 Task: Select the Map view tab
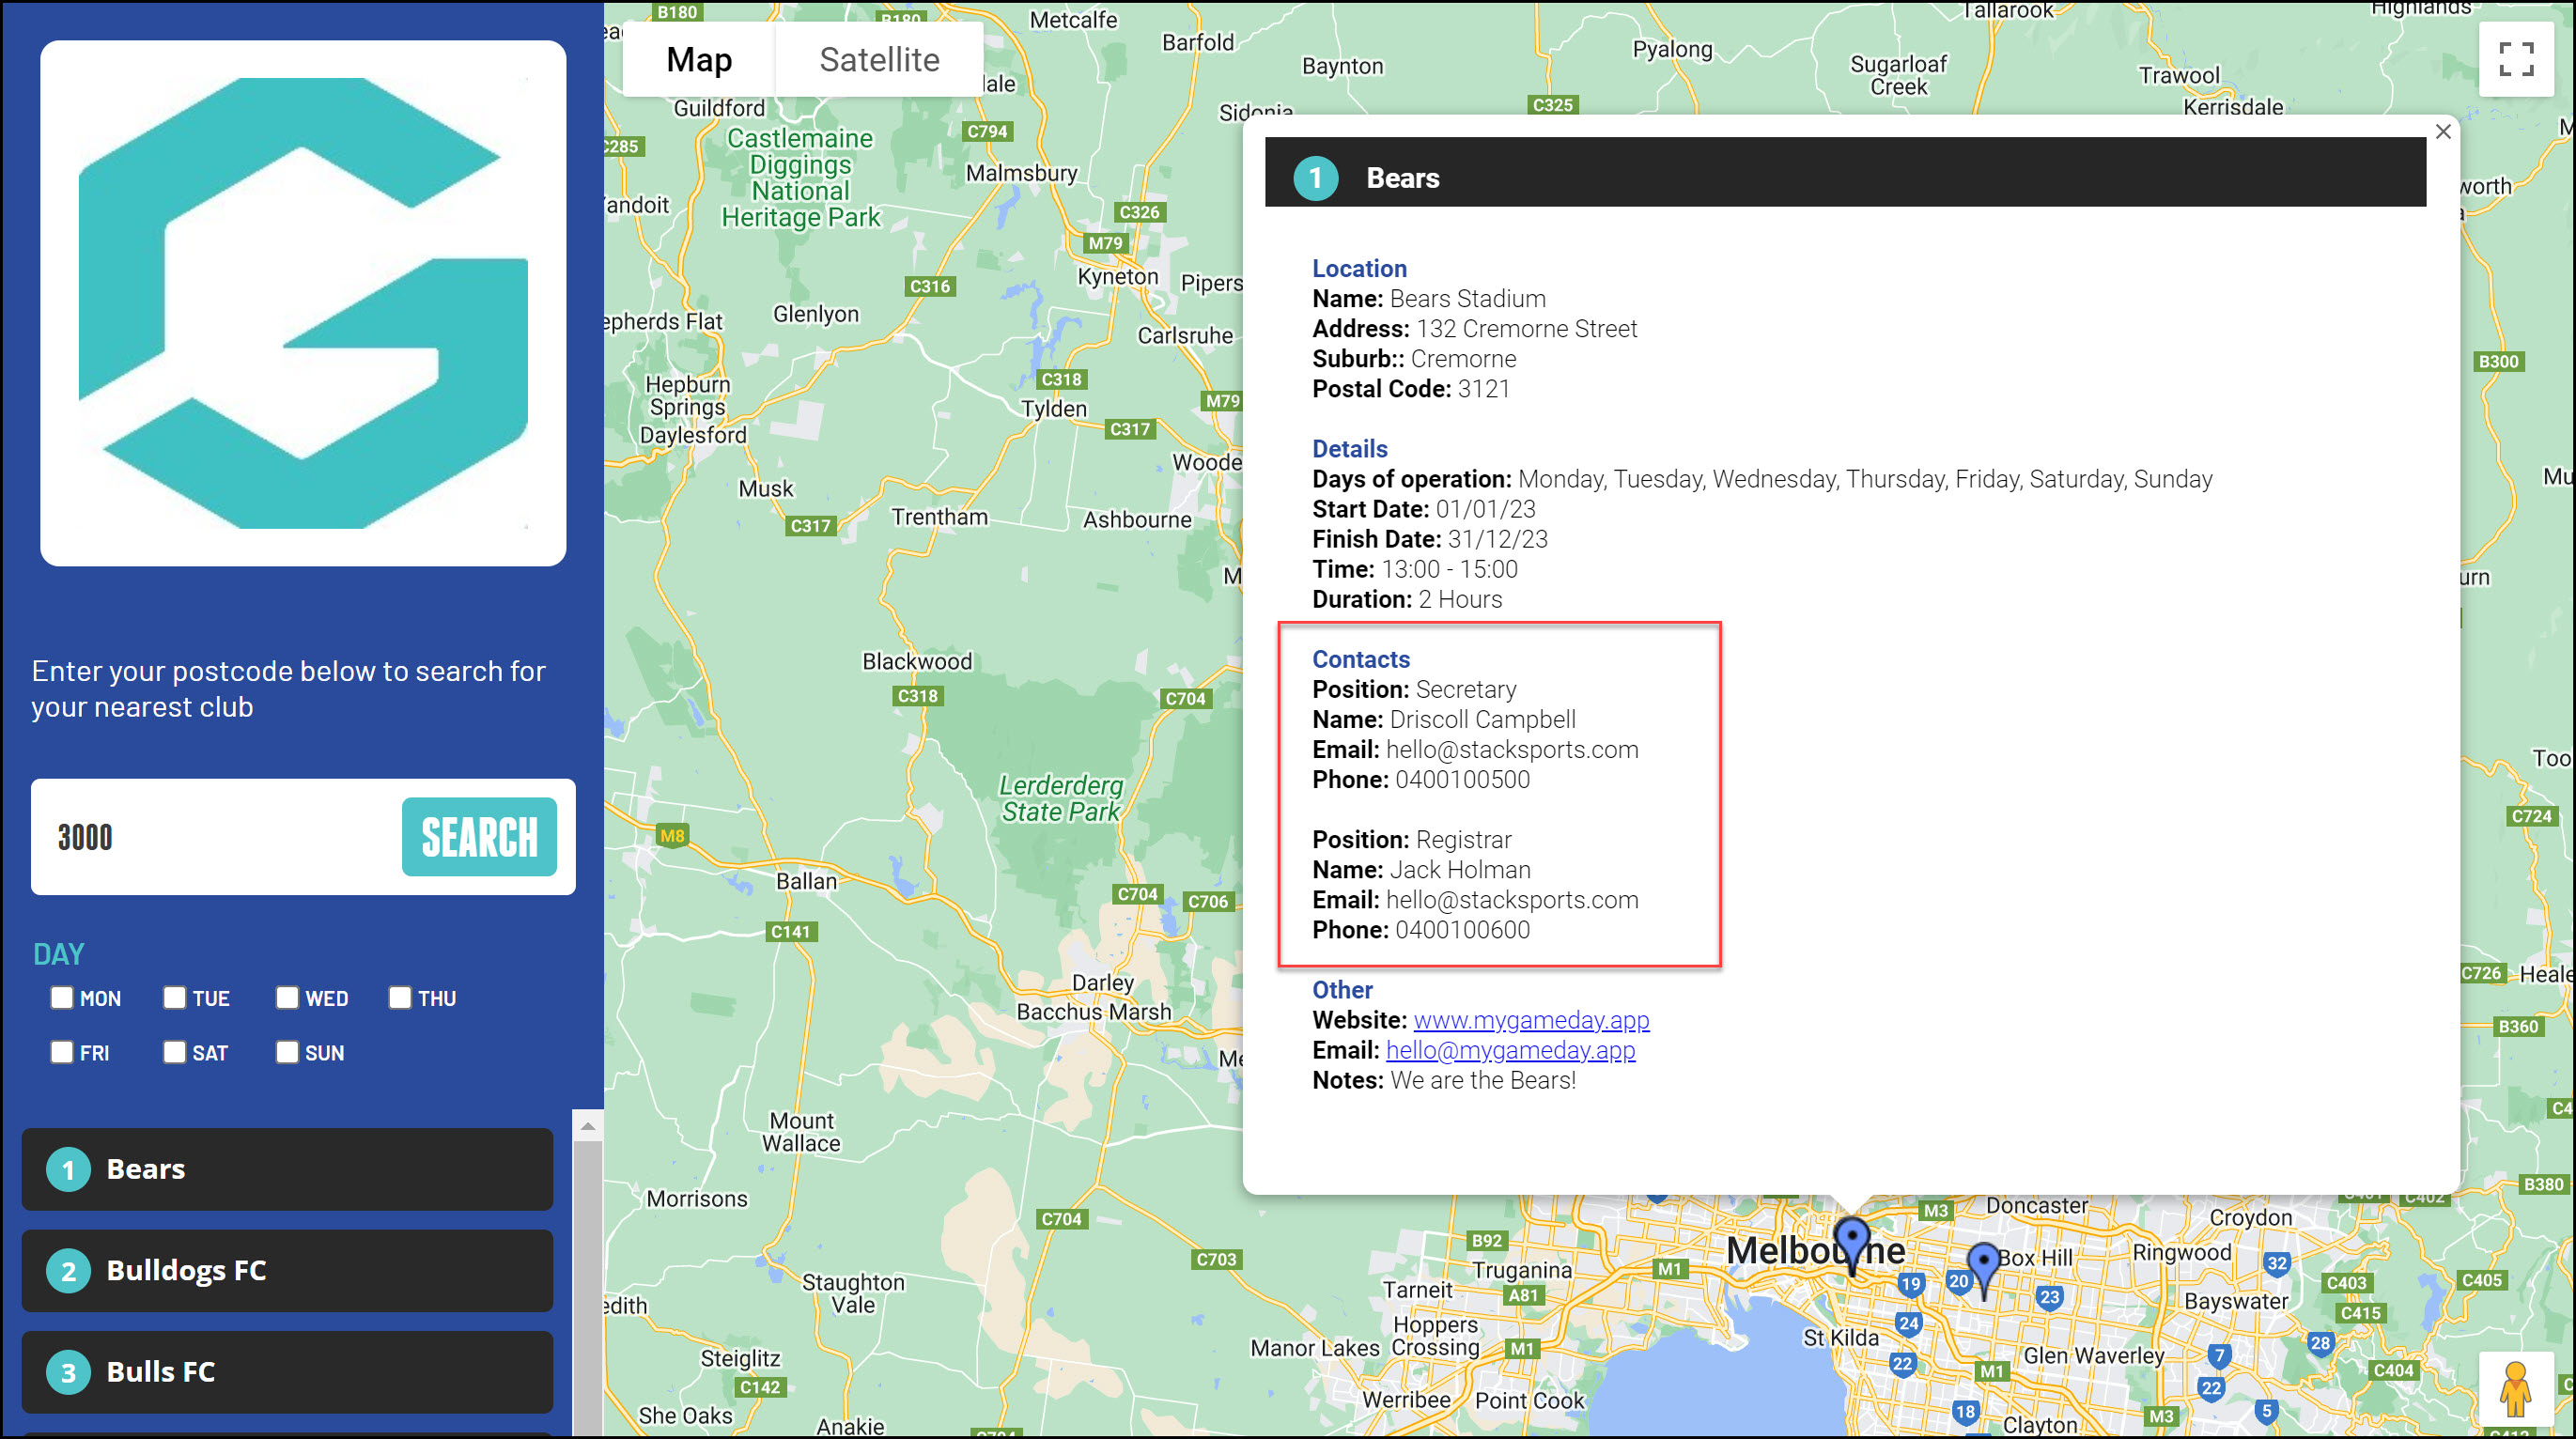[699, 60]
